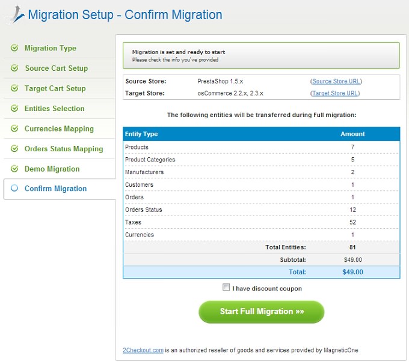The width and height of the screenshot is (409, 362).
Task: Click the Confirm Migration circle icon
Action: 14,188
